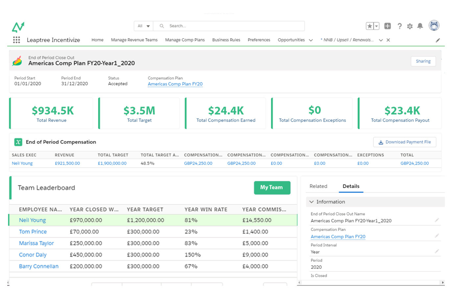Screen dimensions: 449x299
Task: Toggle the My Team leaderboard view
Action: tap(272, 188)
